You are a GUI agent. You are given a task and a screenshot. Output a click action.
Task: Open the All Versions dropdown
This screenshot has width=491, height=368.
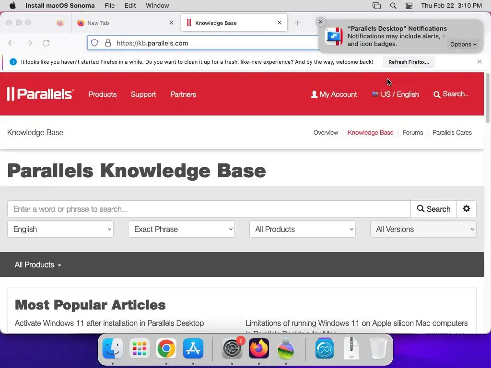tap(423, 229)
